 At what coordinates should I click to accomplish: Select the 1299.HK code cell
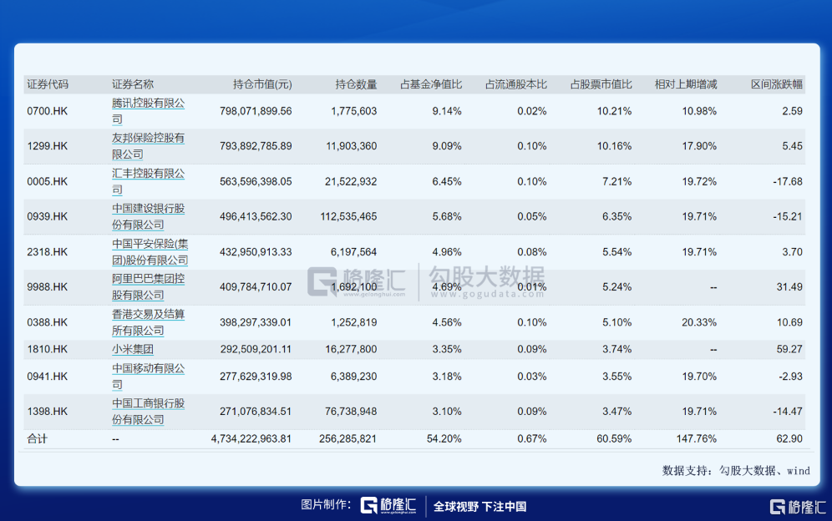point(48,146)
